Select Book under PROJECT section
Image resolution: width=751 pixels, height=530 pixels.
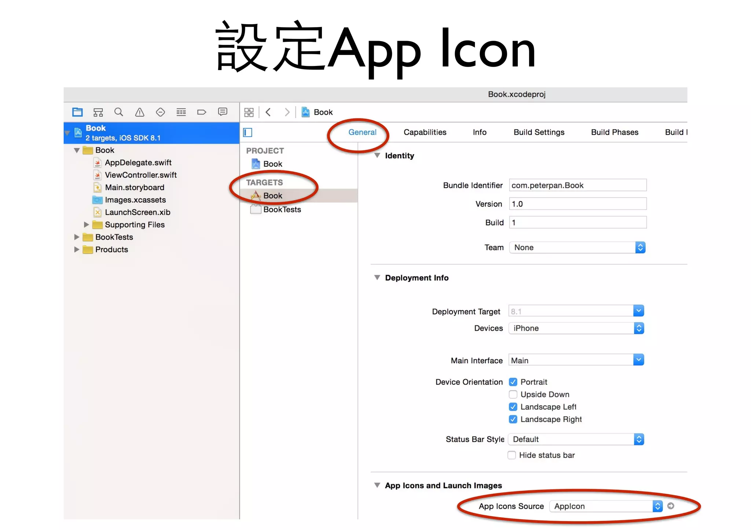click(x=272, y=164)
